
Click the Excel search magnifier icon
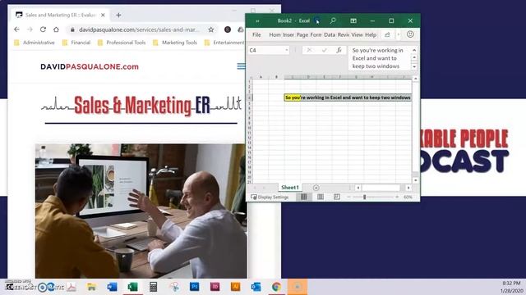[333, 20]
